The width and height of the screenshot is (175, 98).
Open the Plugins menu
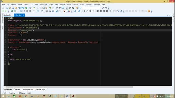click(x=89, y=5)
